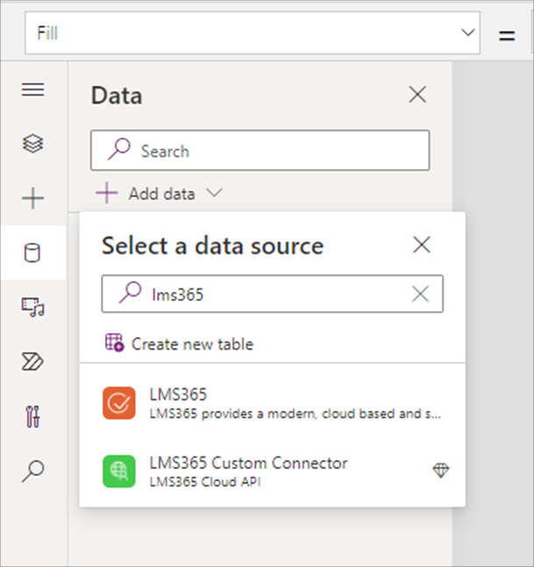Open the Media icon in sidebar
Screen dimensions: 534x567
coord(32,308)
